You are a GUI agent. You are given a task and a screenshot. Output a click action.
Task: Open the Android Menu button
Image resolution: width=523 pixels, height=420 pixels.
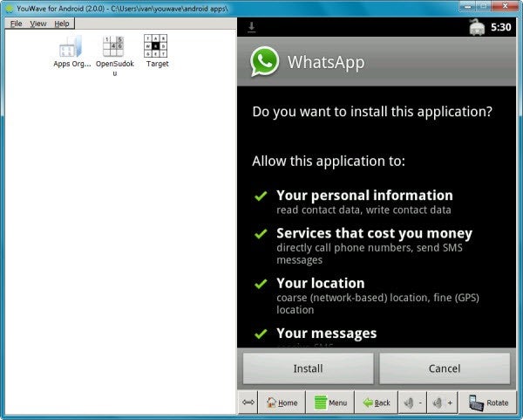tap(330, 403)
